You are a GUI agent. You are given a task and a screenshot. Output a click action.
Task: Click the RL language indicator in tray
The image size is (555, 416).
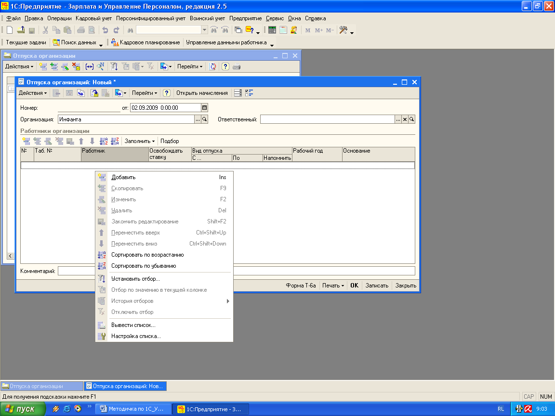point(501,409)
